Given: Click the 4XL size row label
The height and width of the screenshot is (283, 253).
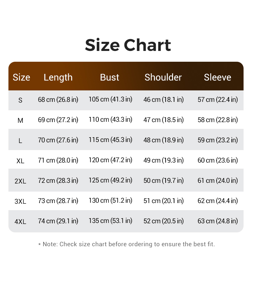Looking at the screenshot, I should [x=20, y=222].
